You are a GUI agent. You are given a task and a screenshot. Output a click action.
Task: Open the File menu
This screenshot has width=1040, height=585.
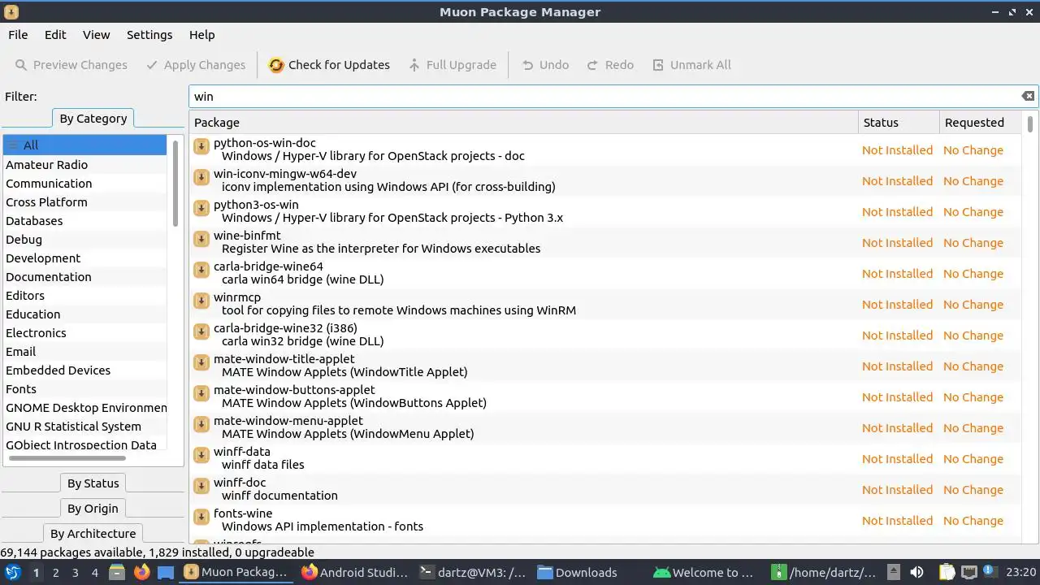pos(18,35)
